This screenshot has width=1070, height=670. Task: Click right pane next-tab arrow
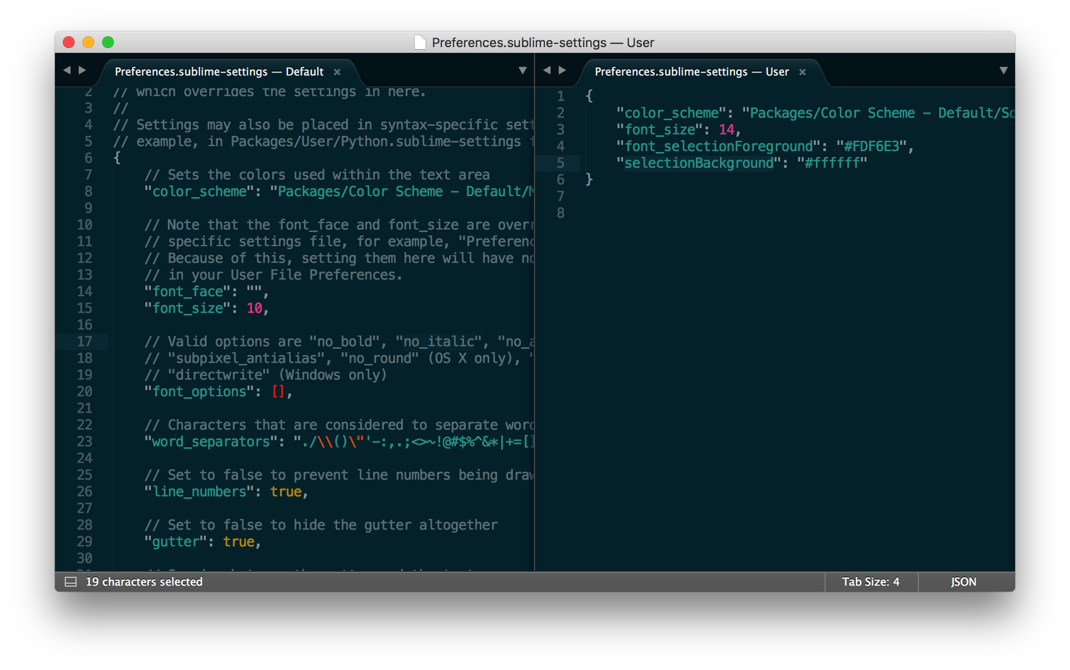[562, 71]
